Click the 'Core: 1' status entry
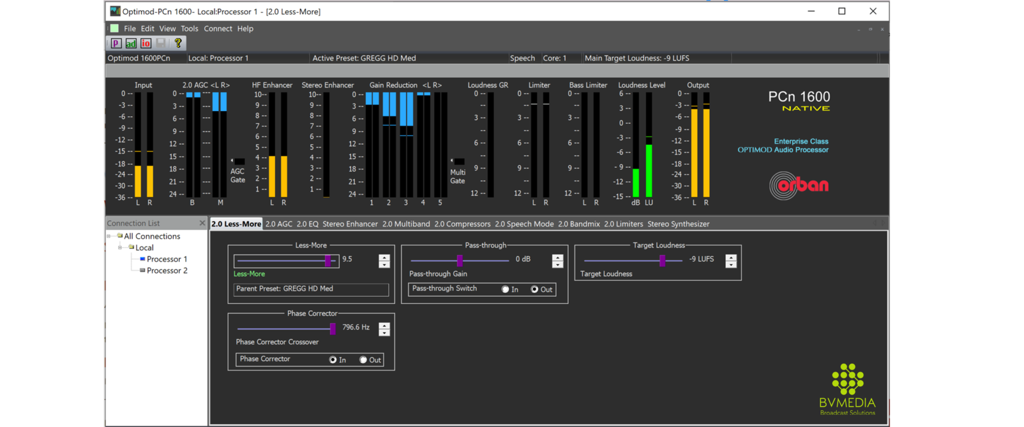Viewport: 1024px width, 427px height. coord(555,58)
